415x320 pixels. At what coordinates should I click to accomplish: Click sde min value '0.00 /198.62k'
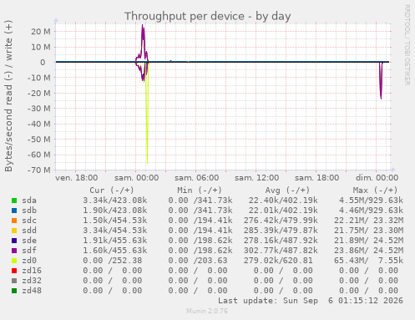(x=200, y=241)
